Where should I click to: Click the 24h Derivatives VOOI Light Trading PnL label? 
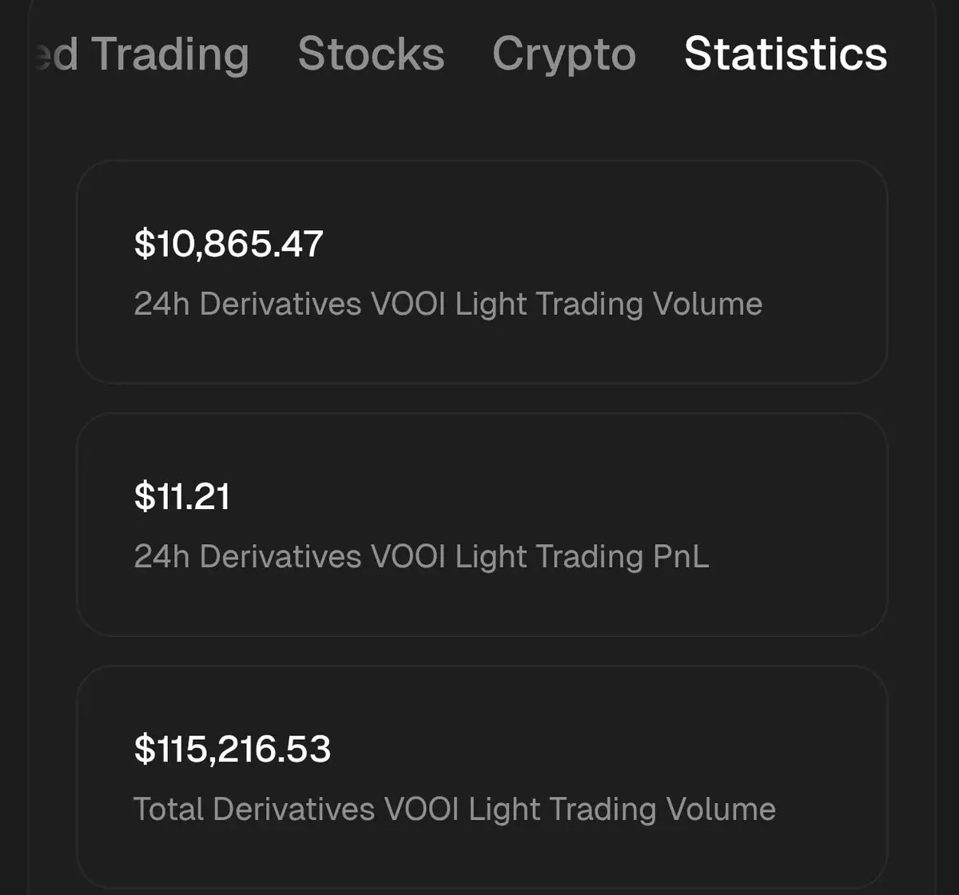pos(421,557)
